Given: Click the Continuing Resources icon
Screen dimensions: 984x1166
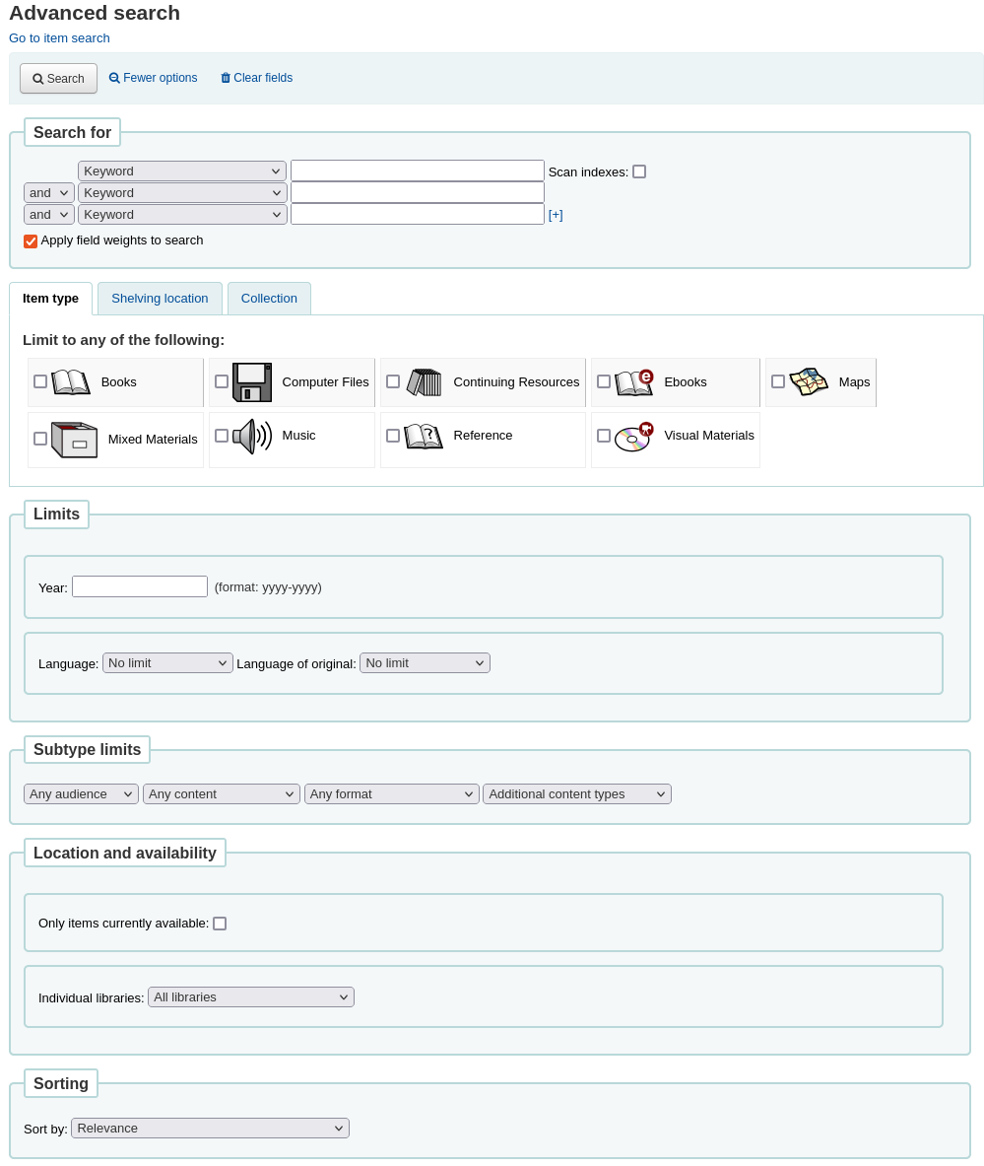Looking at the screenshot, I should pyautogui.click(x=424, y=381).
